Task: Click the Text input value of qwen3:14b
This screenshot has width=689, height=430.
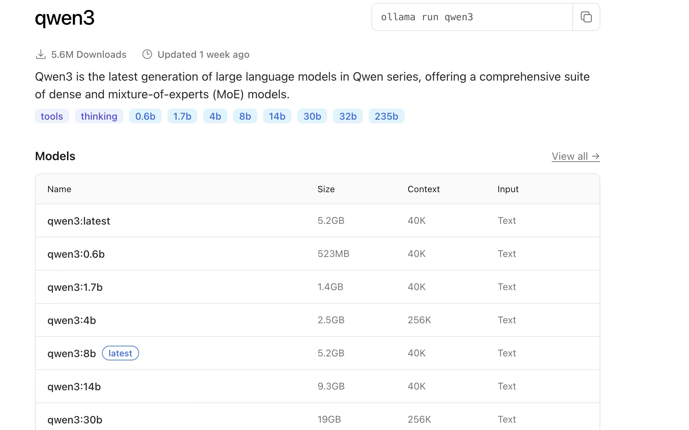Action: pos(507,386)
